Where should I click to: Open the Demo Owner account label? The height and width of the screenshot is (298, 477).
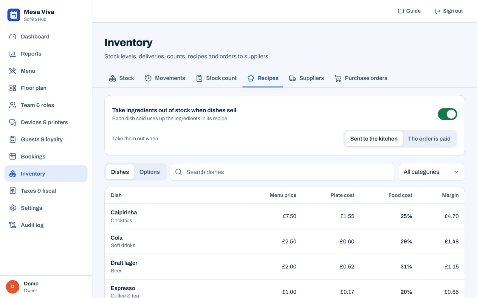31,287
